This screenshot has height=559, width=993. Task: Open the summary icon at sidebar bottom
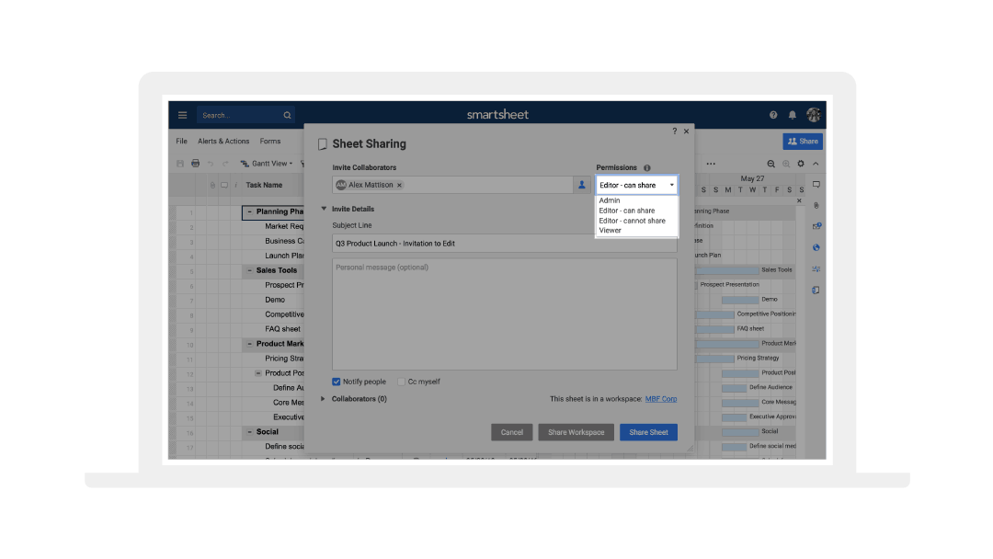[816, 290]
